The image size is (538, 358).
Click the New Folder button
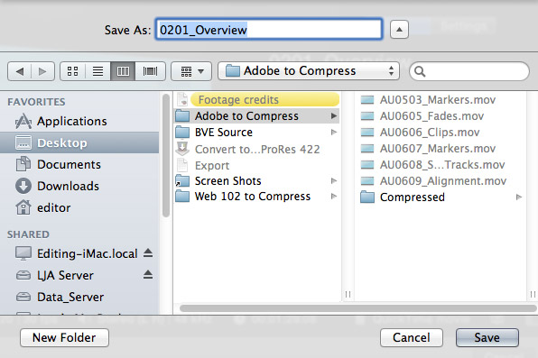[x=64, y=338]
